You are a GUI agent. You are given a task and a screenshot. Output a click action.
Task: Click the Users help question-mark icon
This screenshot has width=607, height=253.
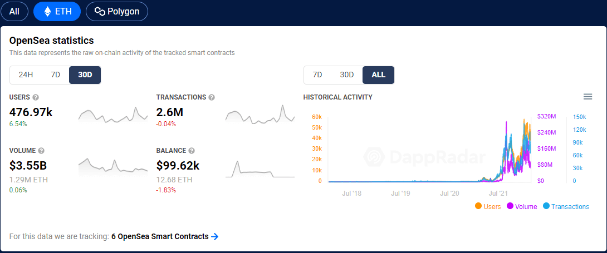point(36,97)
